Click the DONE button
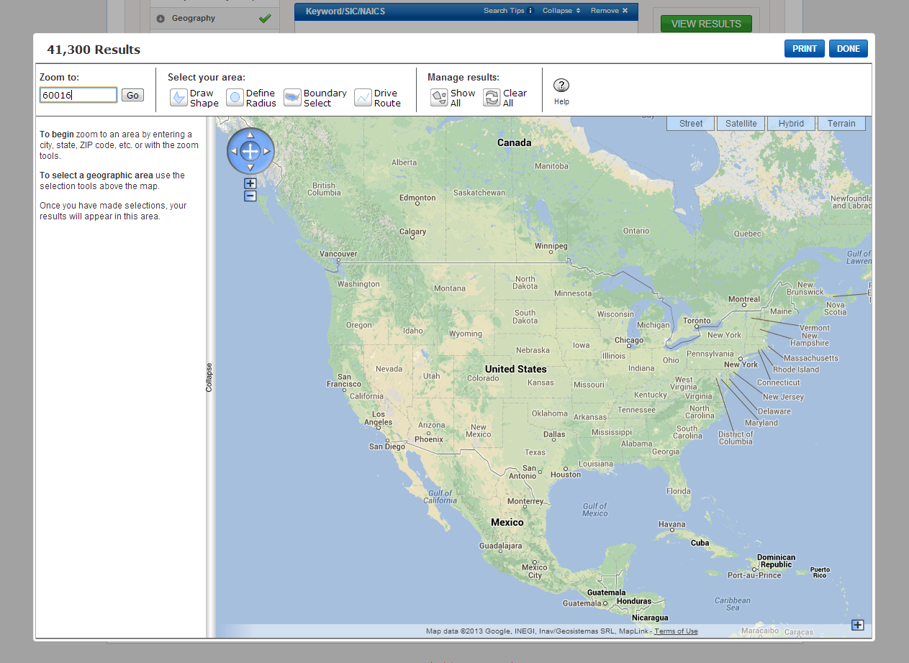 [x=849, y=49]
